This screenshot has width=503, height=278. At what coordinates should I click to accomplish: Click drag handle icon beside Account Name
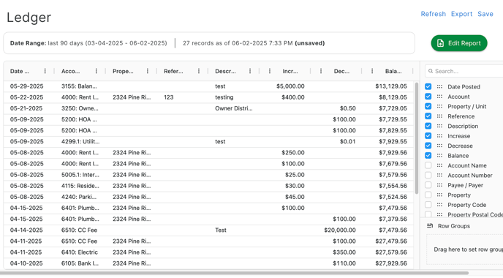[439, 165]
